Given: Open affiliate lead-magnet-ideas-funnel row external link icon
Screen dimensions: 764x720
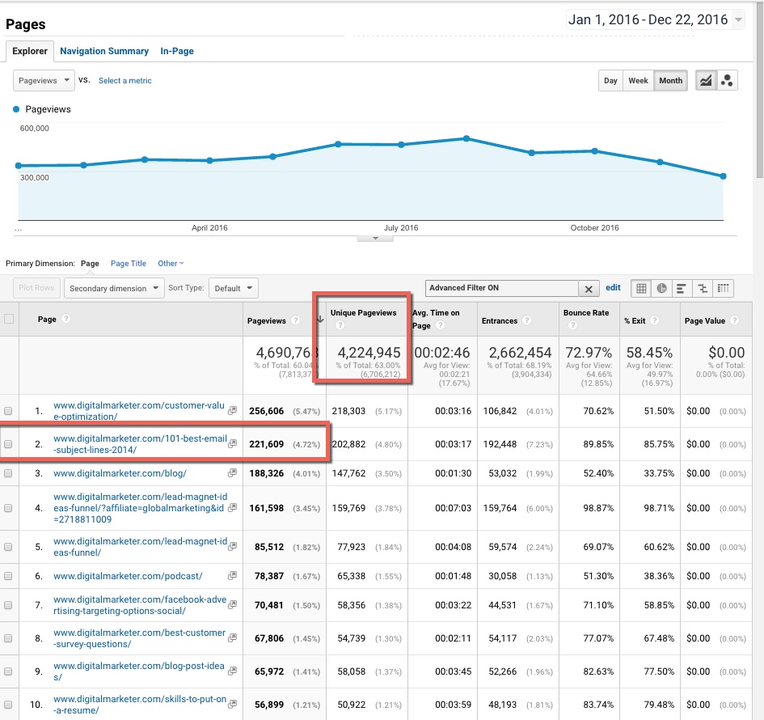Looking at the screenshot, I should click(232, 507).
